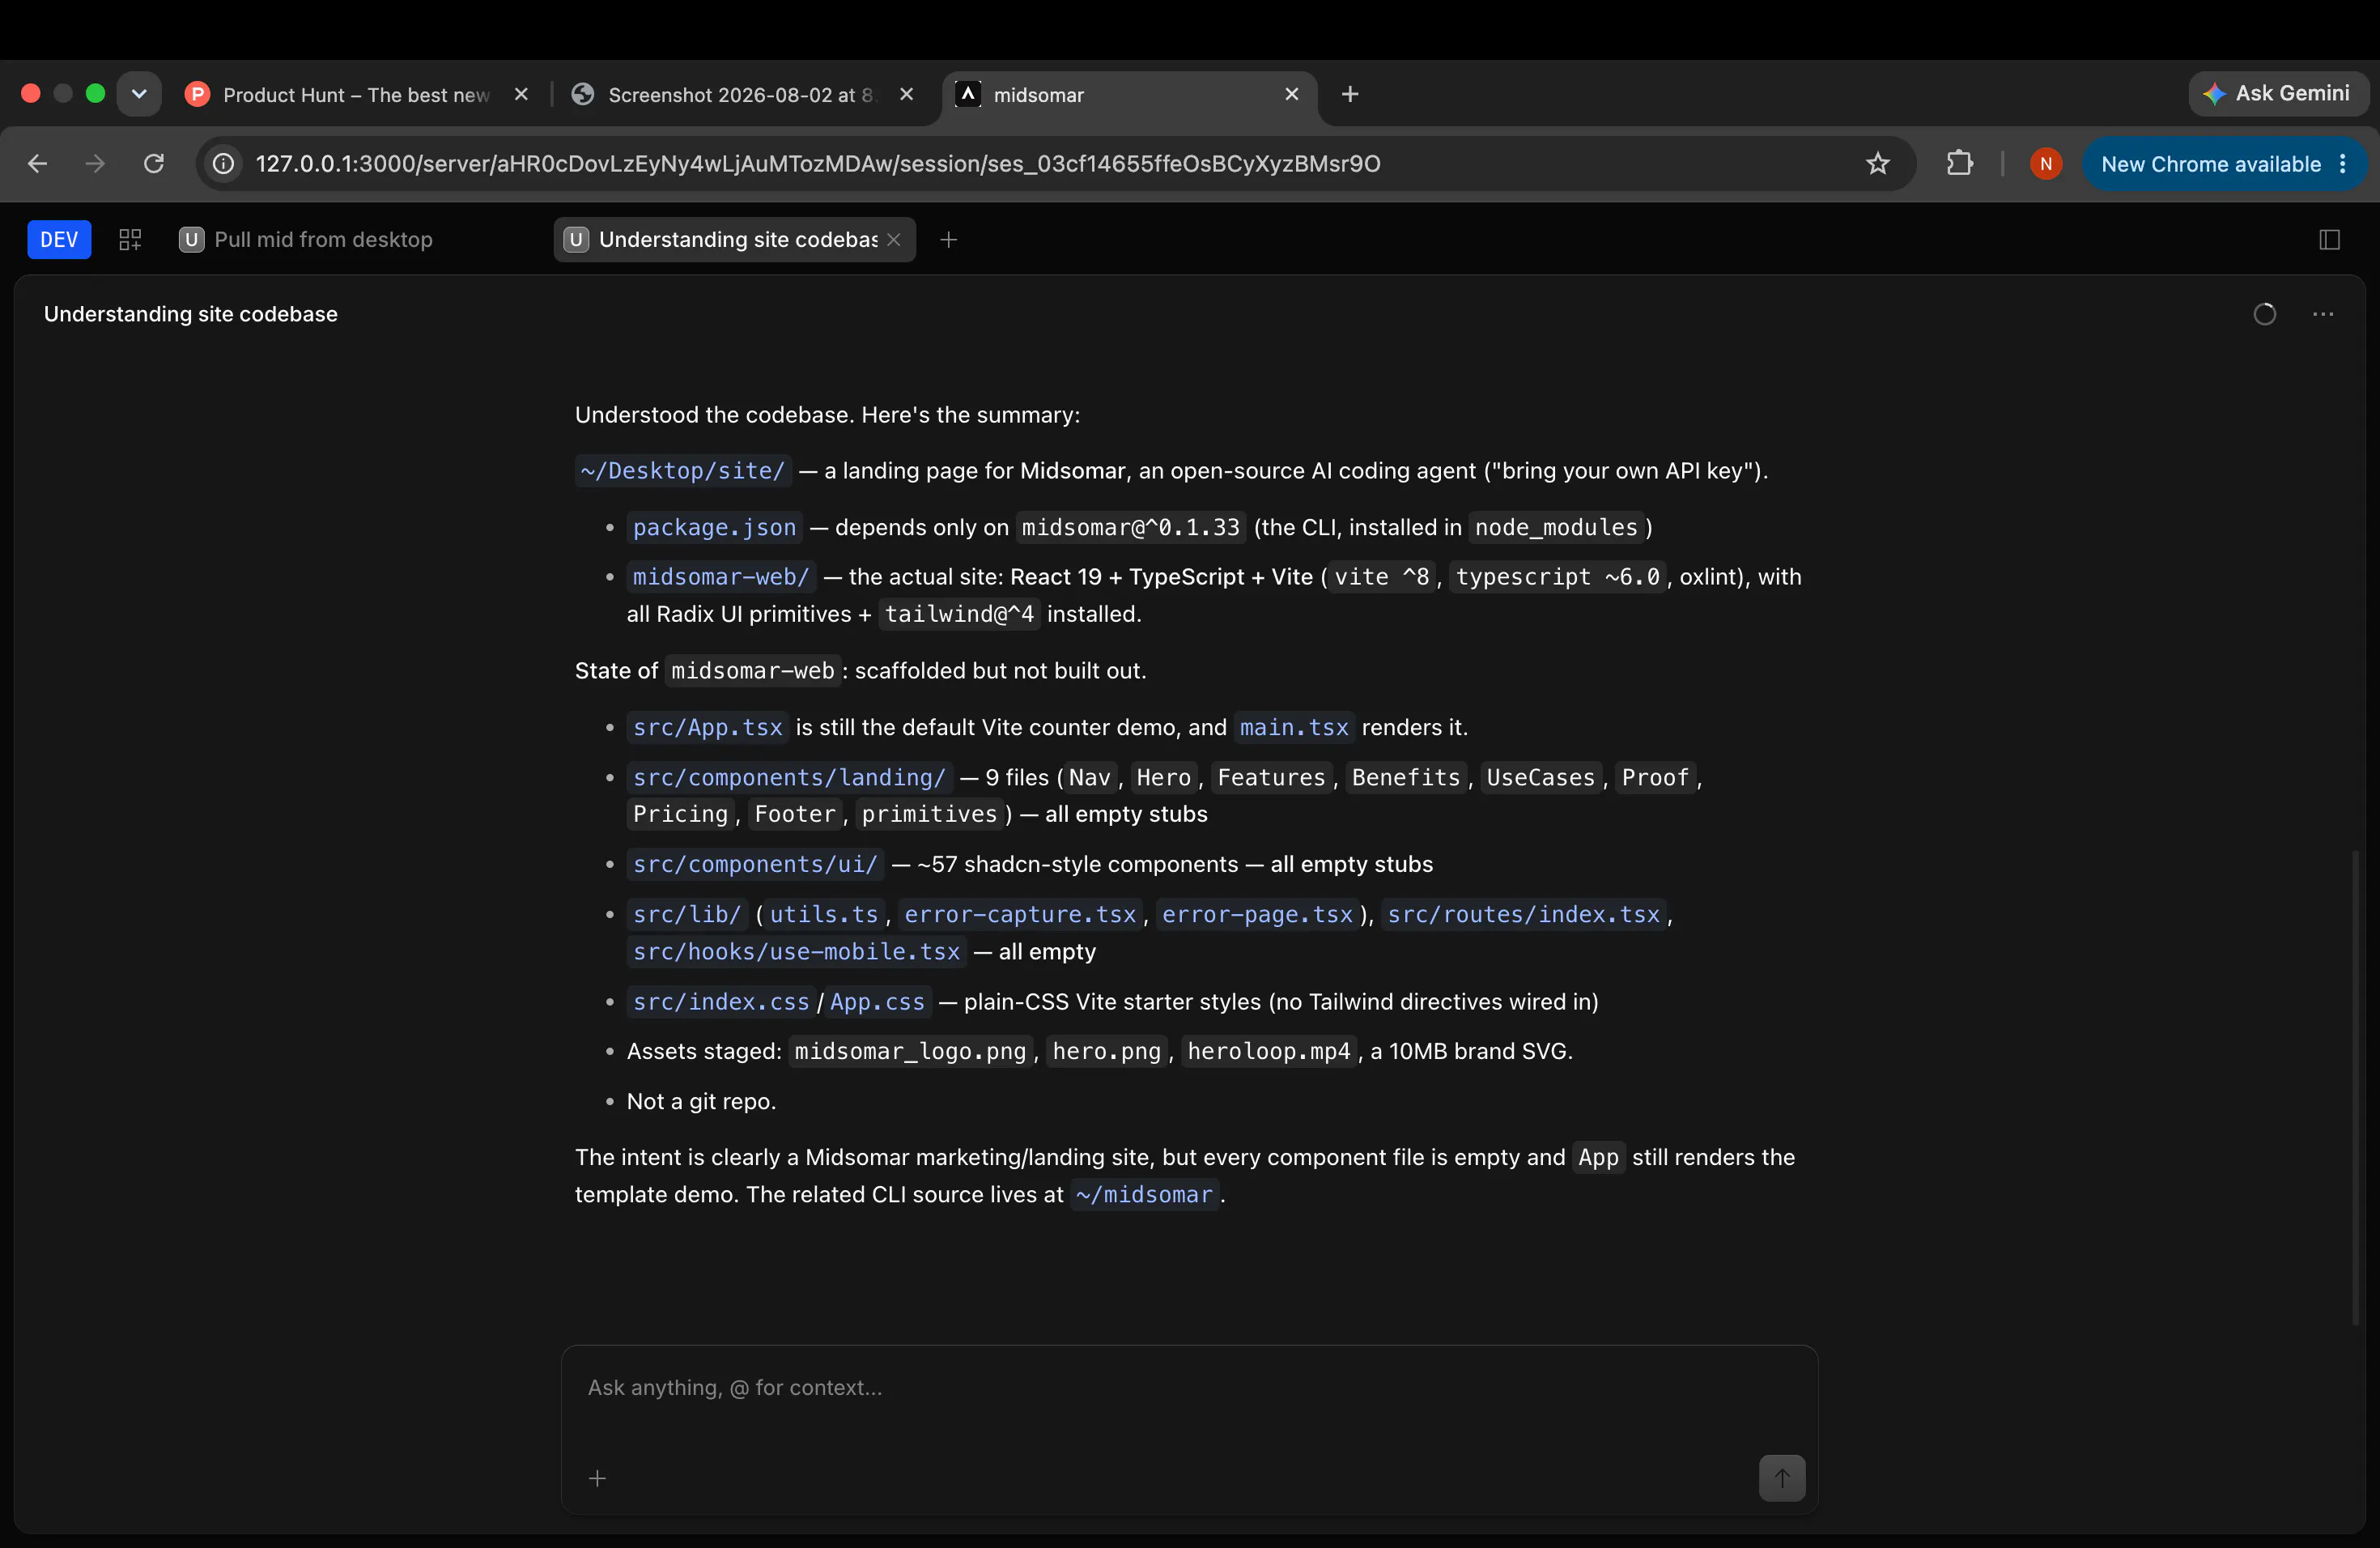Click the Ask anything prompt input
The image size is (2380, 1548).
pos(1188,1388)
